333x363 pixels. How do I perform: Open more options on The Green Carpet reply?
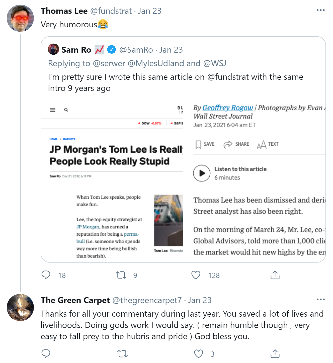[320, 300]
